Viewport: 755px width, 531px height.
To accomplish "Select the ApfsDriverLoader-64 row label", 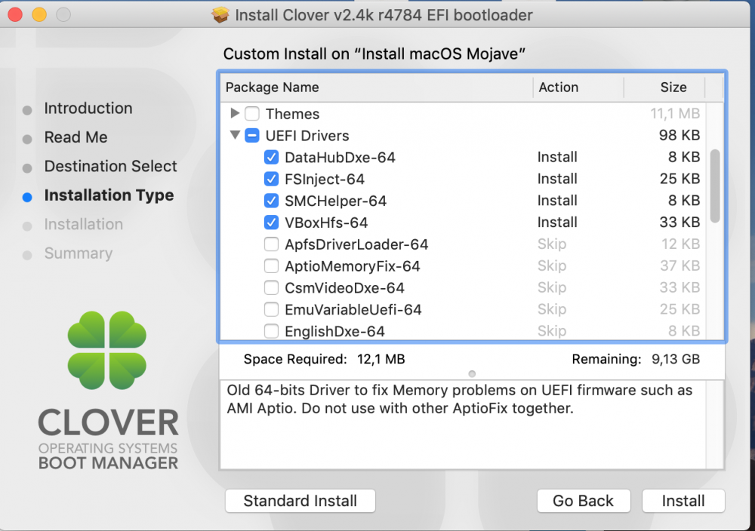I will pos(356,244).
